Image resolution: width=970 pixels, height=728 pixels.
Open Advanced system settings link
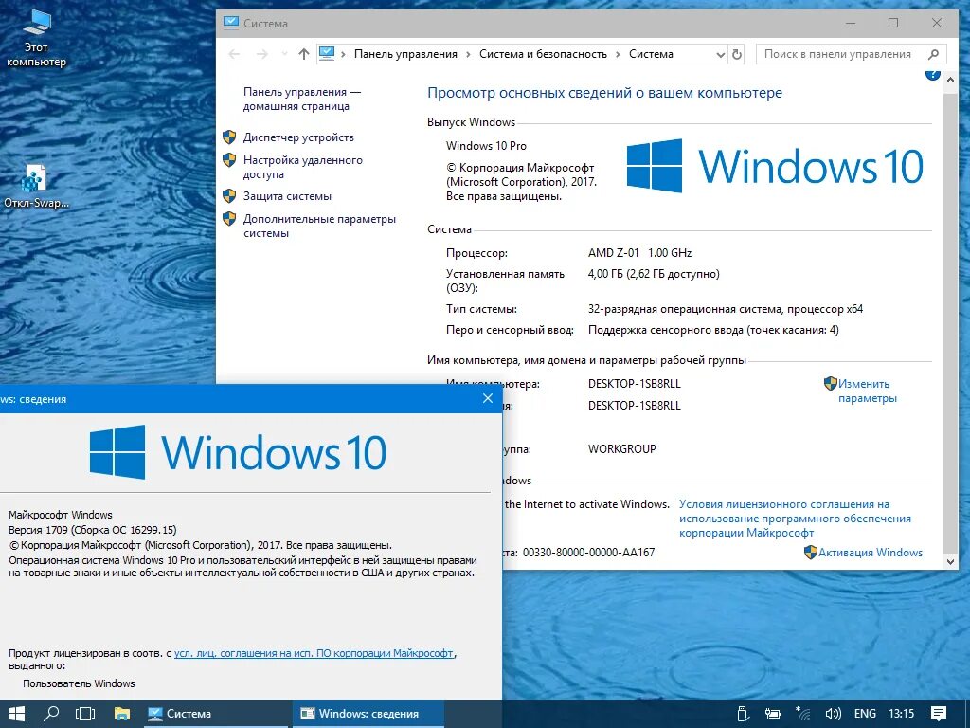pos(319,226)
